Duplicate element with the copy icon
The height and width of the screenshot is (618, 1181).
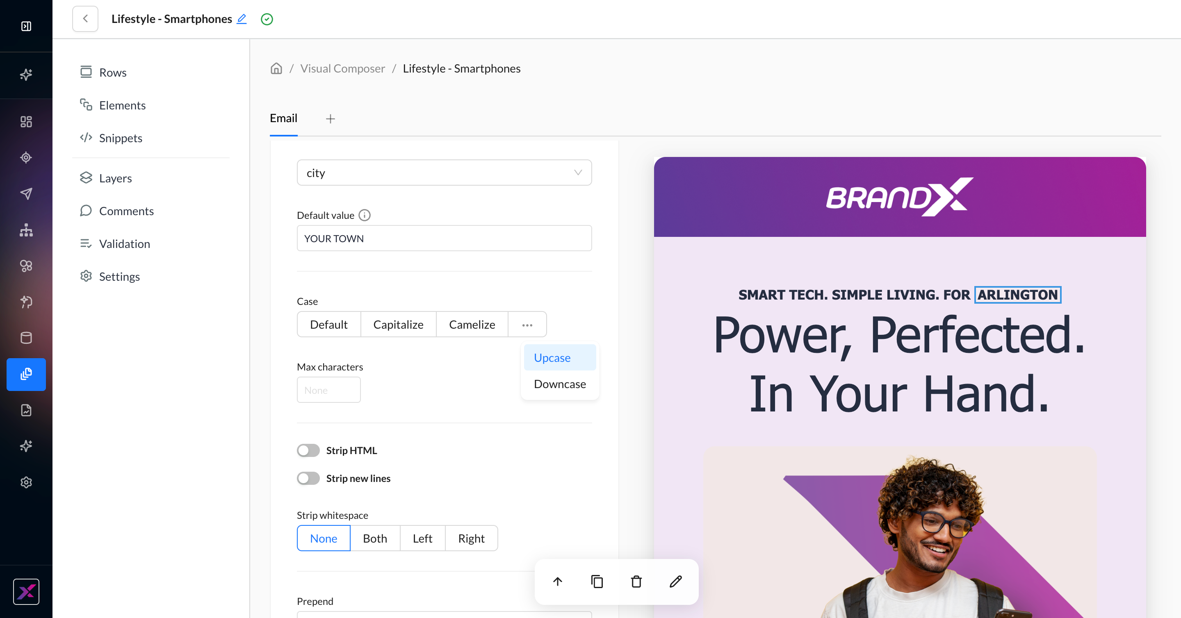pos(597,582)
